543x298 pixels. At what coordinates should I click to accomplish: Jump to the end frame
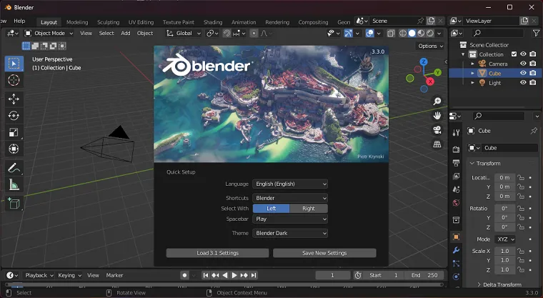254,275
